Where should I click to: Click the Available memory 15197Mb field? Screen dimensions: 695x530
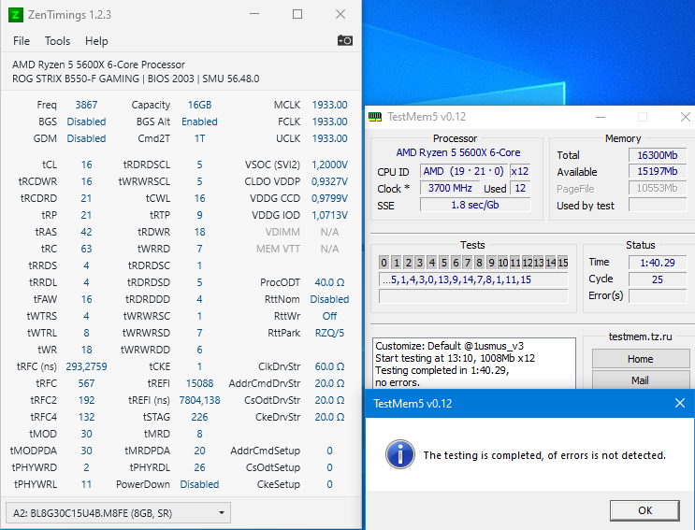click(658, 171)
